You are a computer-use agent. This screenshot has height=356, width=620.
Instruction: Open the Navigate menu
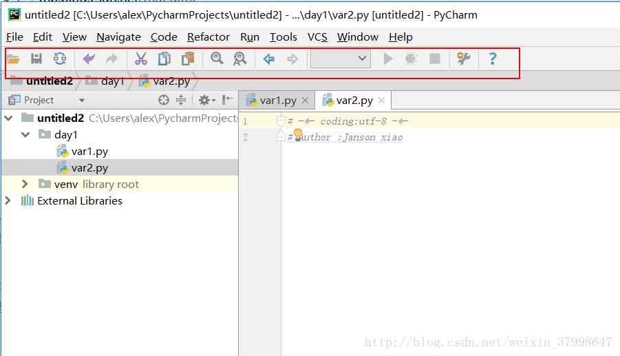(118, 37)
